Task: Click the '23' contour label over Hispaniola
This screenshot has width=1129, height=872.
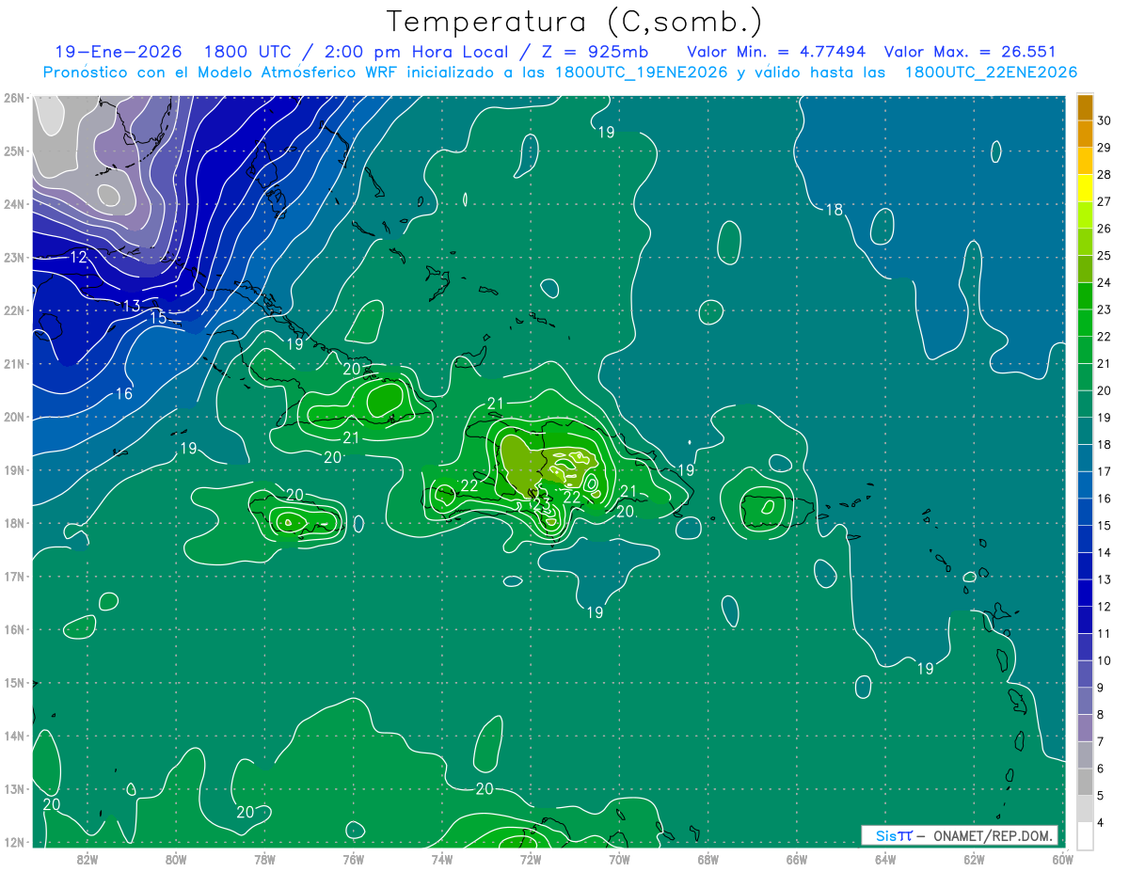Action: tap(541, 505)
